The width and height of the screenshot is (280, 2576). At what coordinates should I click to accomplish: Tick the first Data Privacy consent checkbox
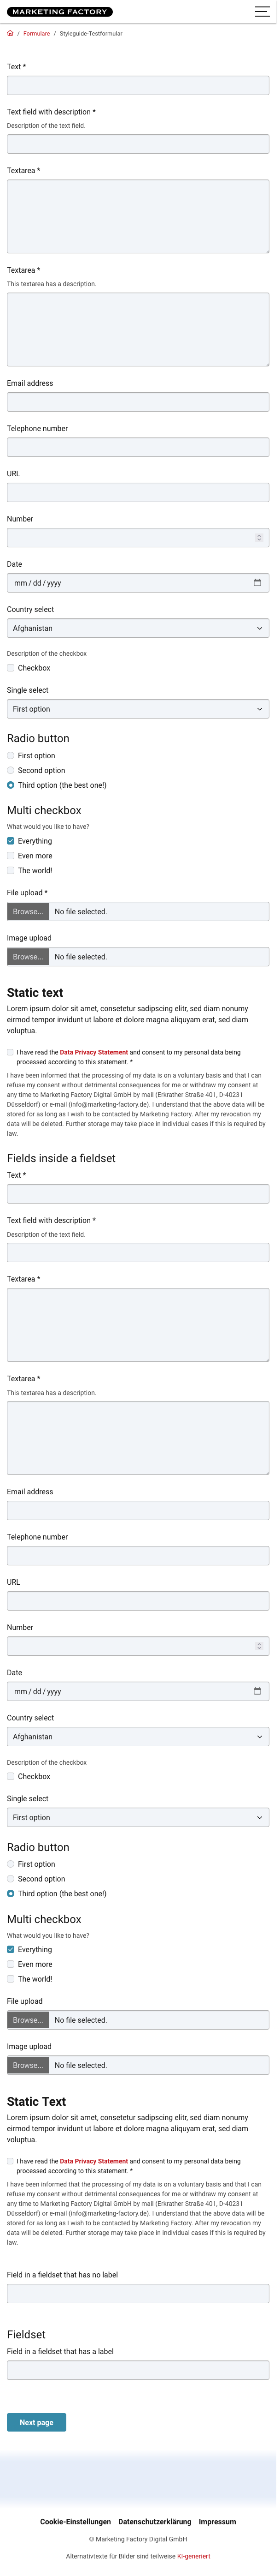click(x=10, y=1052)
